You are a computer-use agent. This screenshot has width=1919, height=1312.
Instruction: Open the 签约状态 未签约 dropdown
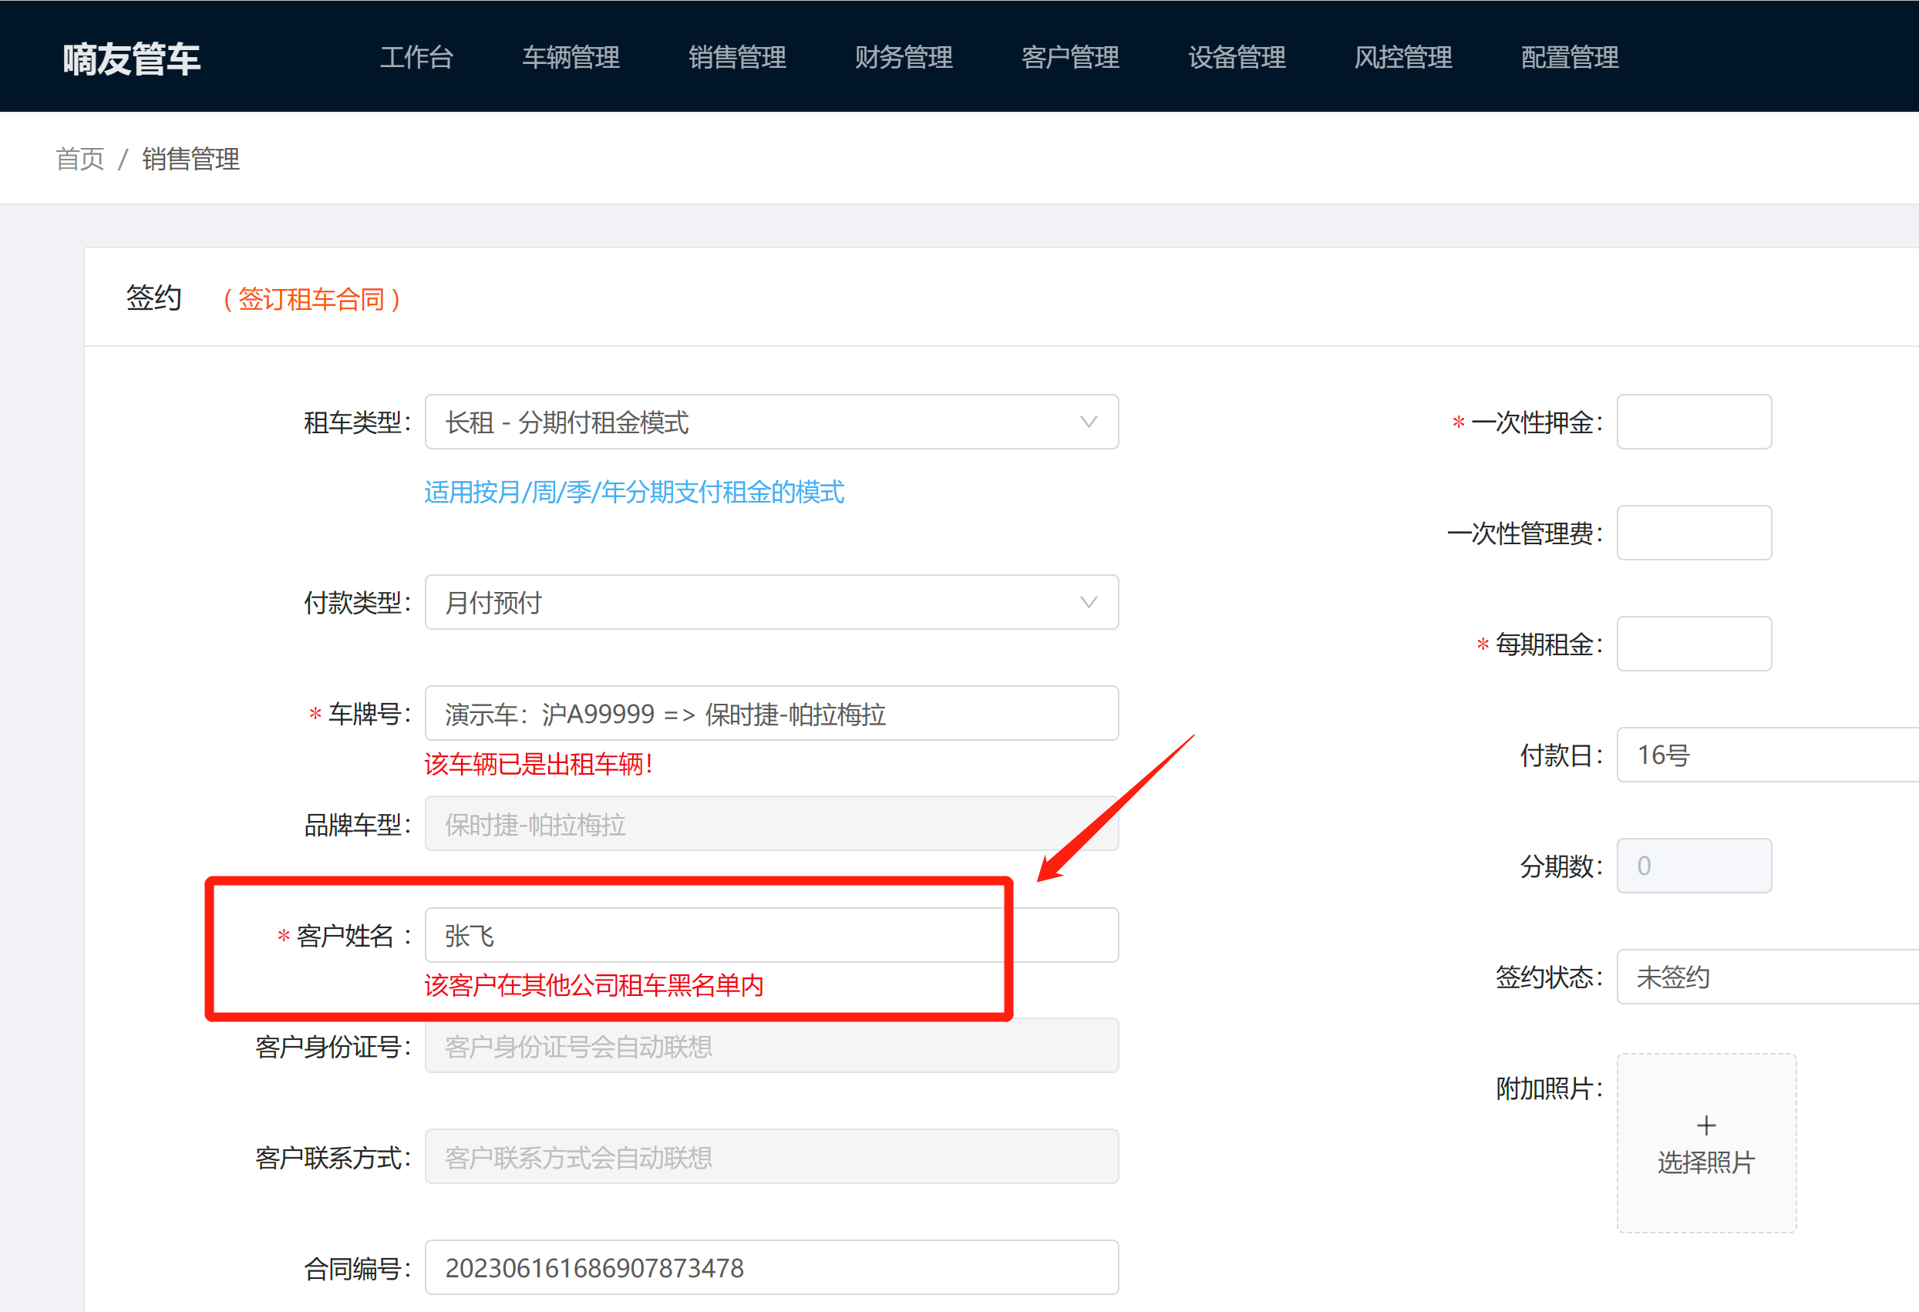(1767, 977)
